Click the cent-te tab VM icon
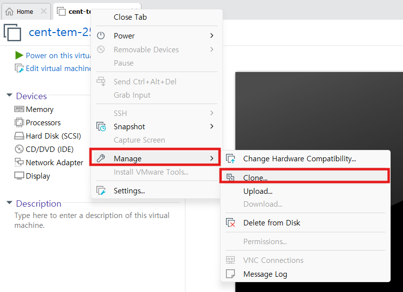Screen dimensions: 403x292 [x=61, y=11]
